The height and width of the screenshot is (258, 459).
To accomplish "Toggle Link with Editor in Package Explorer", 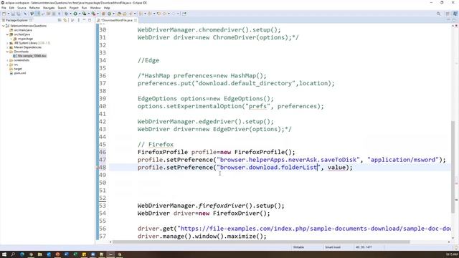I will pos(65,20).
